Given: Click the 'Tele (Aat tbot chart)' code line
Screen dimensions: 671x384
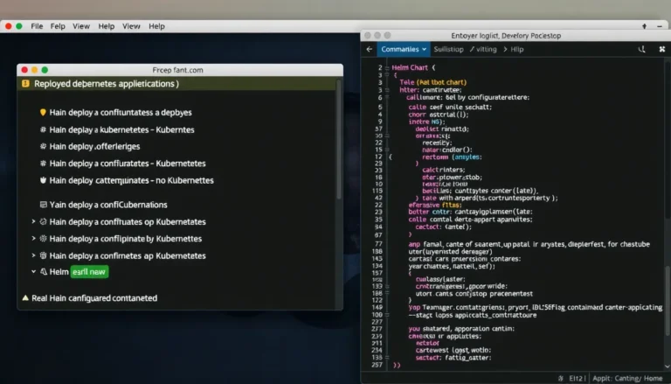Looking at the screenshot, I should click(433, 82).
